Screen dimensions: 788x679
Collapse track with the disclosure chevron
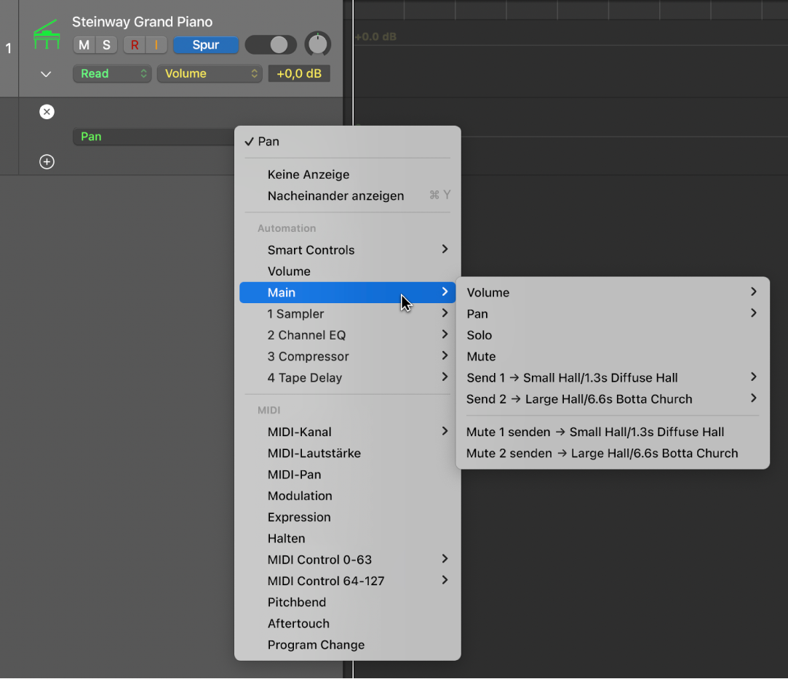(x=46, y=74)
